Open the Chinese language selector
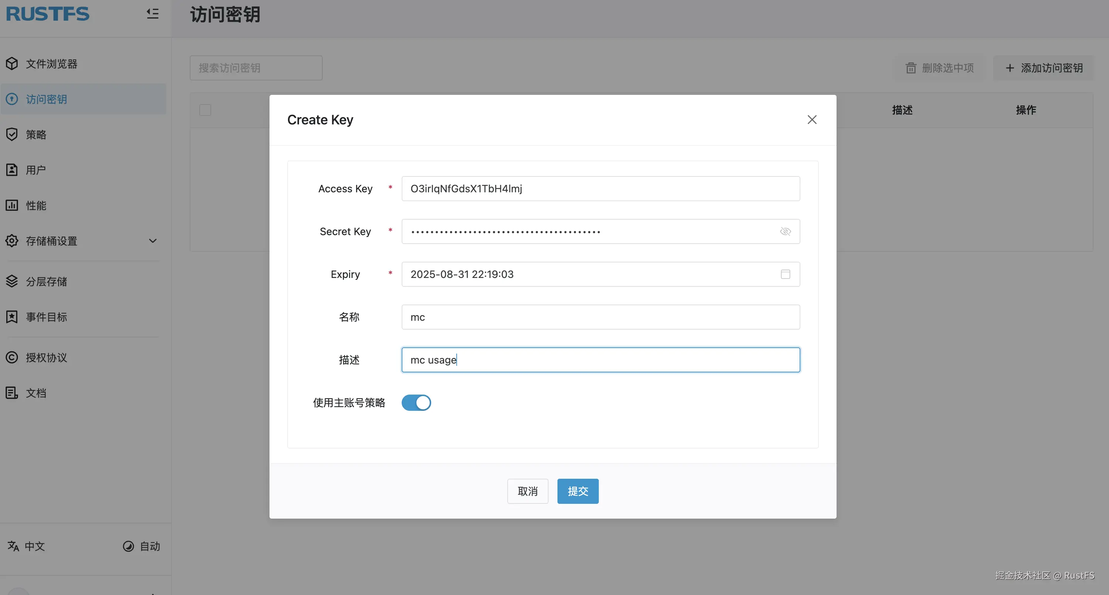This screenshot has width=1109, height=595. coord(27,546)
